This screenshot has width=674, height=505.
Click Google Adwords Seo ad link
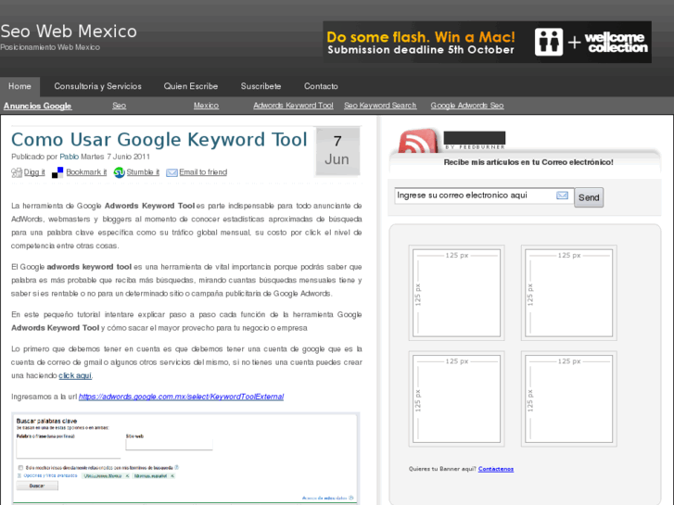click(467, 106)
